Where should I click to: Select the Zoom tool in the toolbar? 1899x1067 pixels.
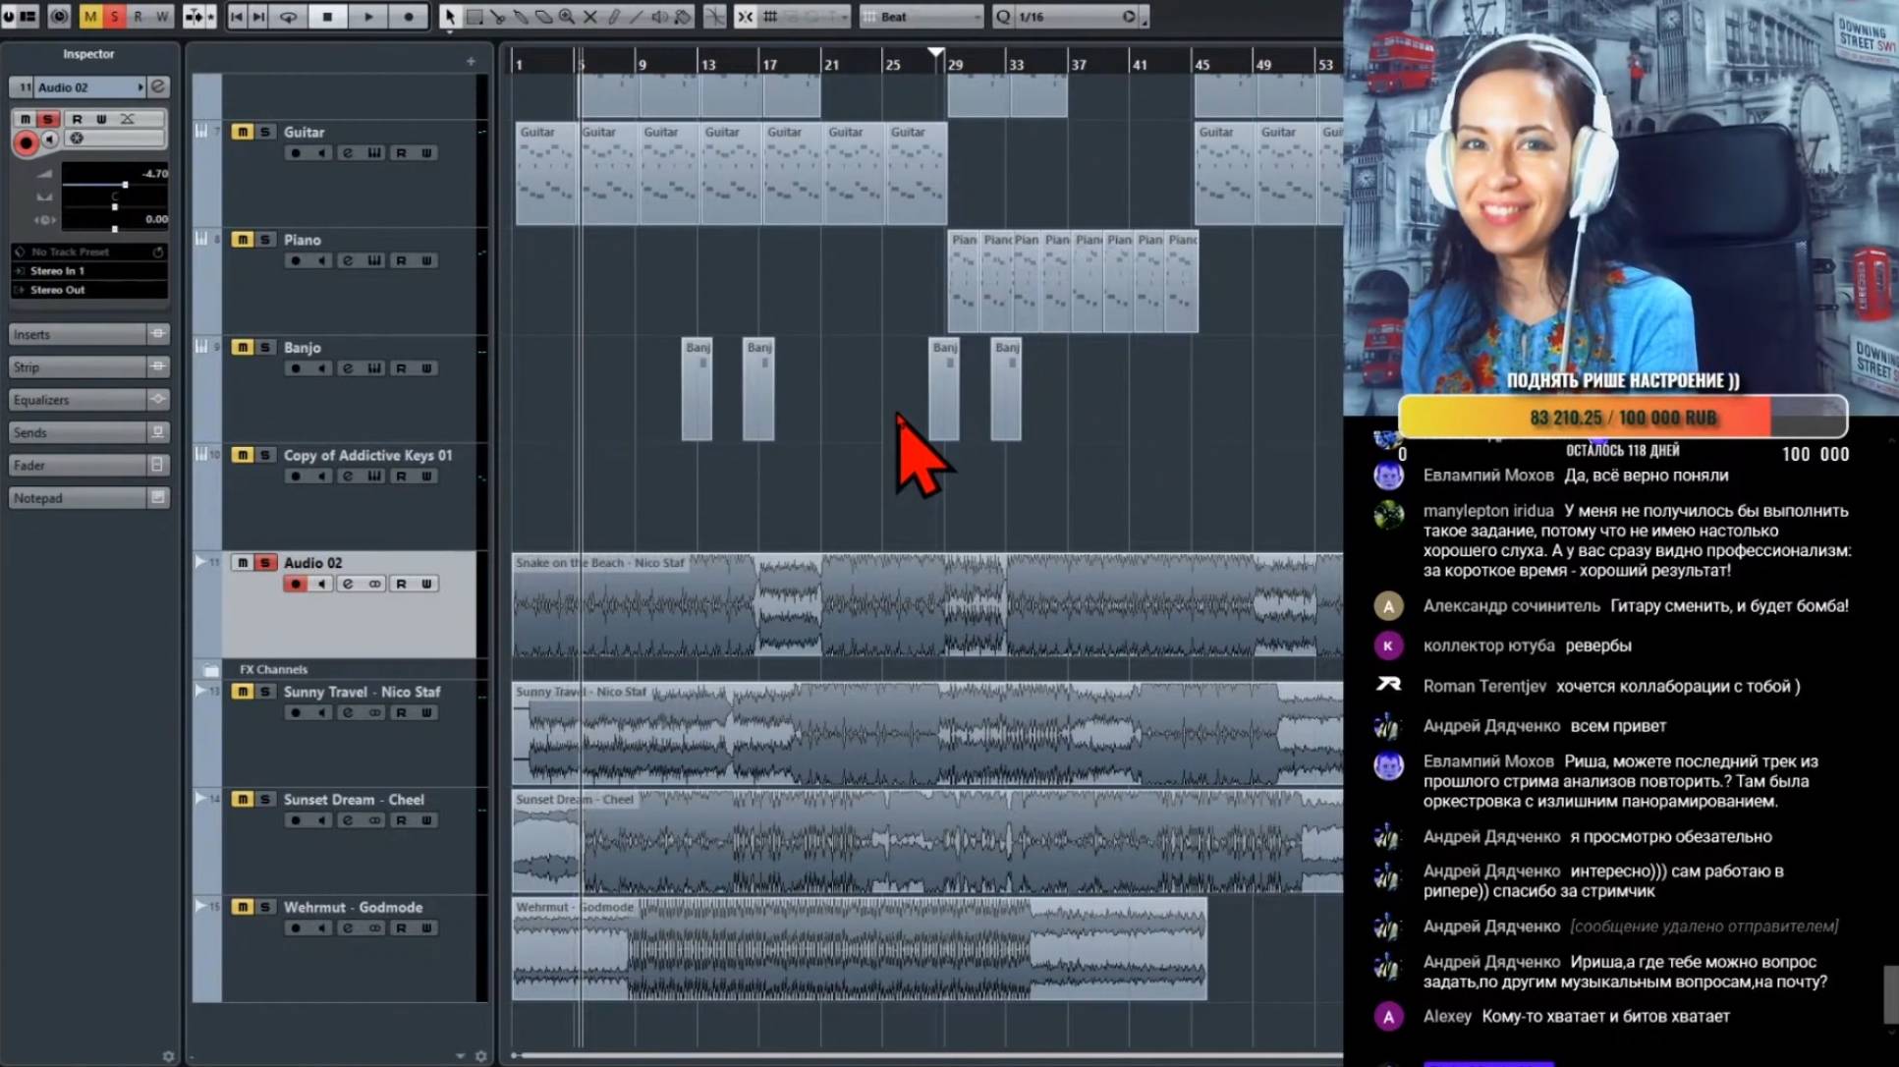(567, 17)
